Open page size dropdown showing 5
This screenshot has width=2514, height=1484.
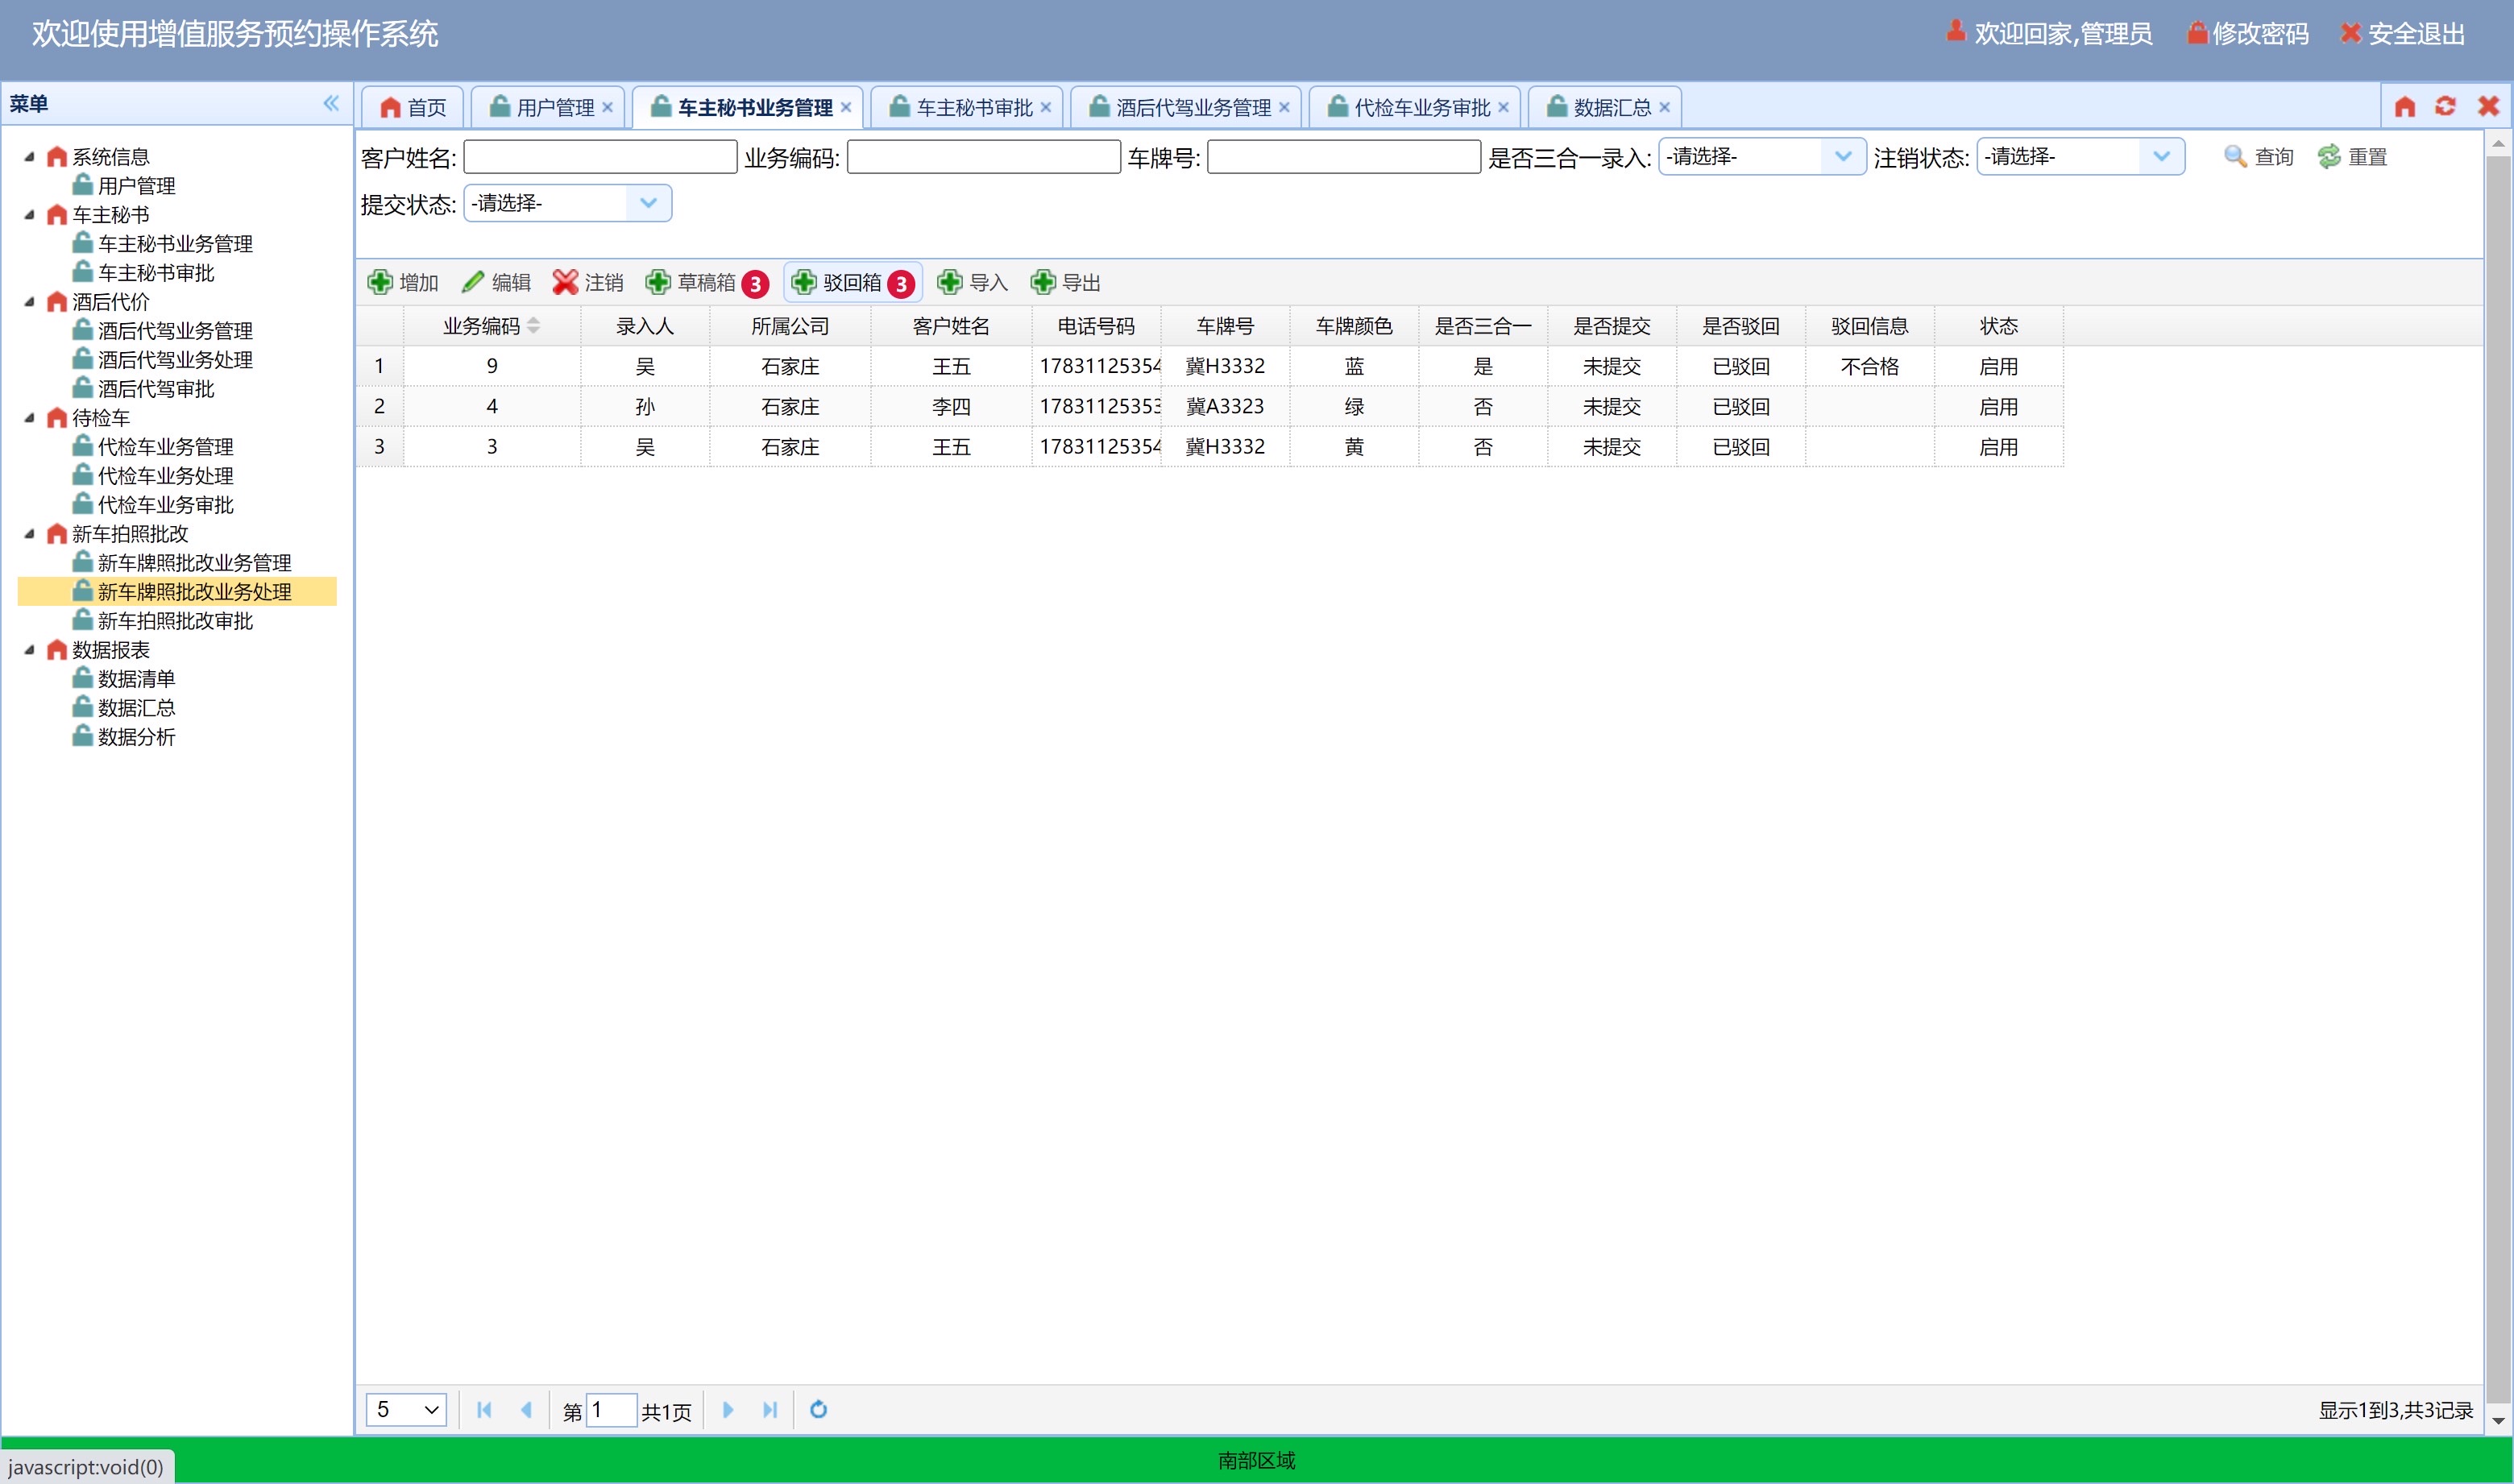click(406, 1409)
